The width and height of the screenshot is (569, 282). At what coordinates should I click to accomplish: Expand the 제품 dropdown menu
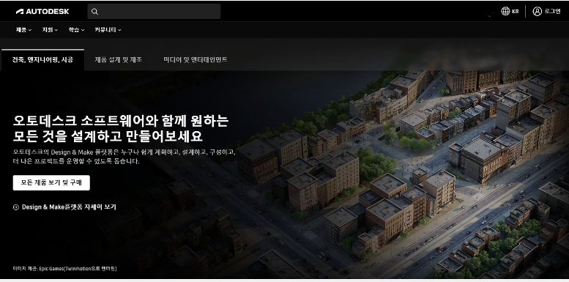(23, 30)
